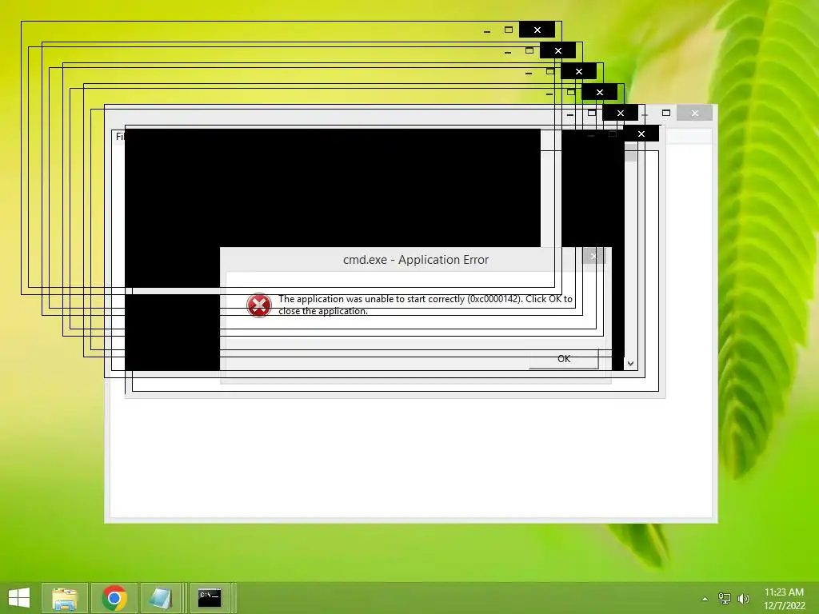Maximize the large white background window

point(666,113)
